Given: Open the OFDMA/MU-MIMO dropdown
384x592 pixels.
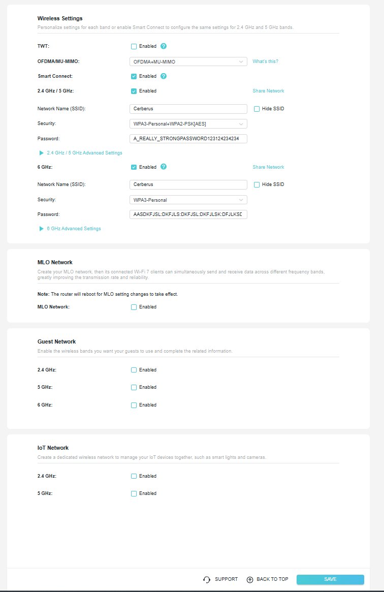Looking at the screenshot, I should point(188,61).
